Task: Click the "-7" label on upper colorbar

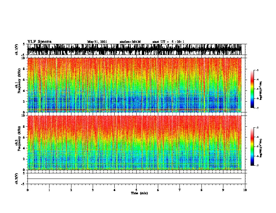Action: (257, 108)
